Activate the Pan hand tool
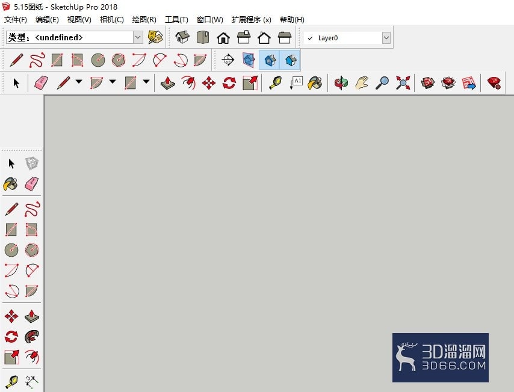Image resolution: width=514 pixels, height=392 pixels. click(362, 83)
